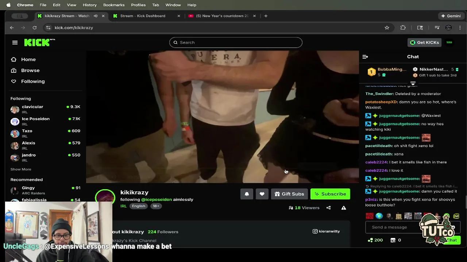Open Alexis channel in Following list

pyautogui.click(x=45, y=145)
